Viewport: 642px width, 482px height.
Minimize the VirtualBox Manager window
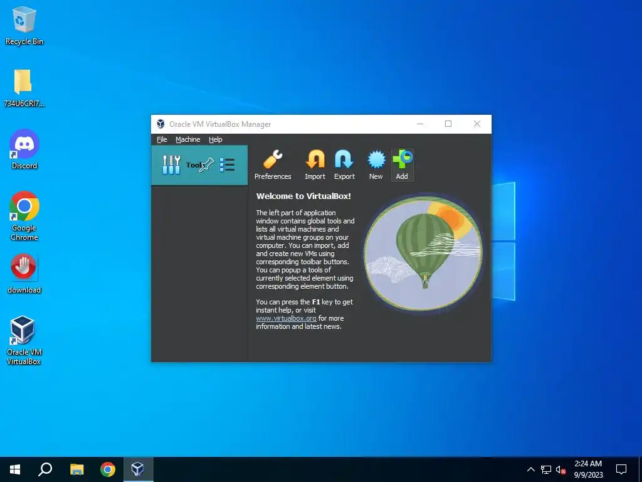[x=420, y=124]
